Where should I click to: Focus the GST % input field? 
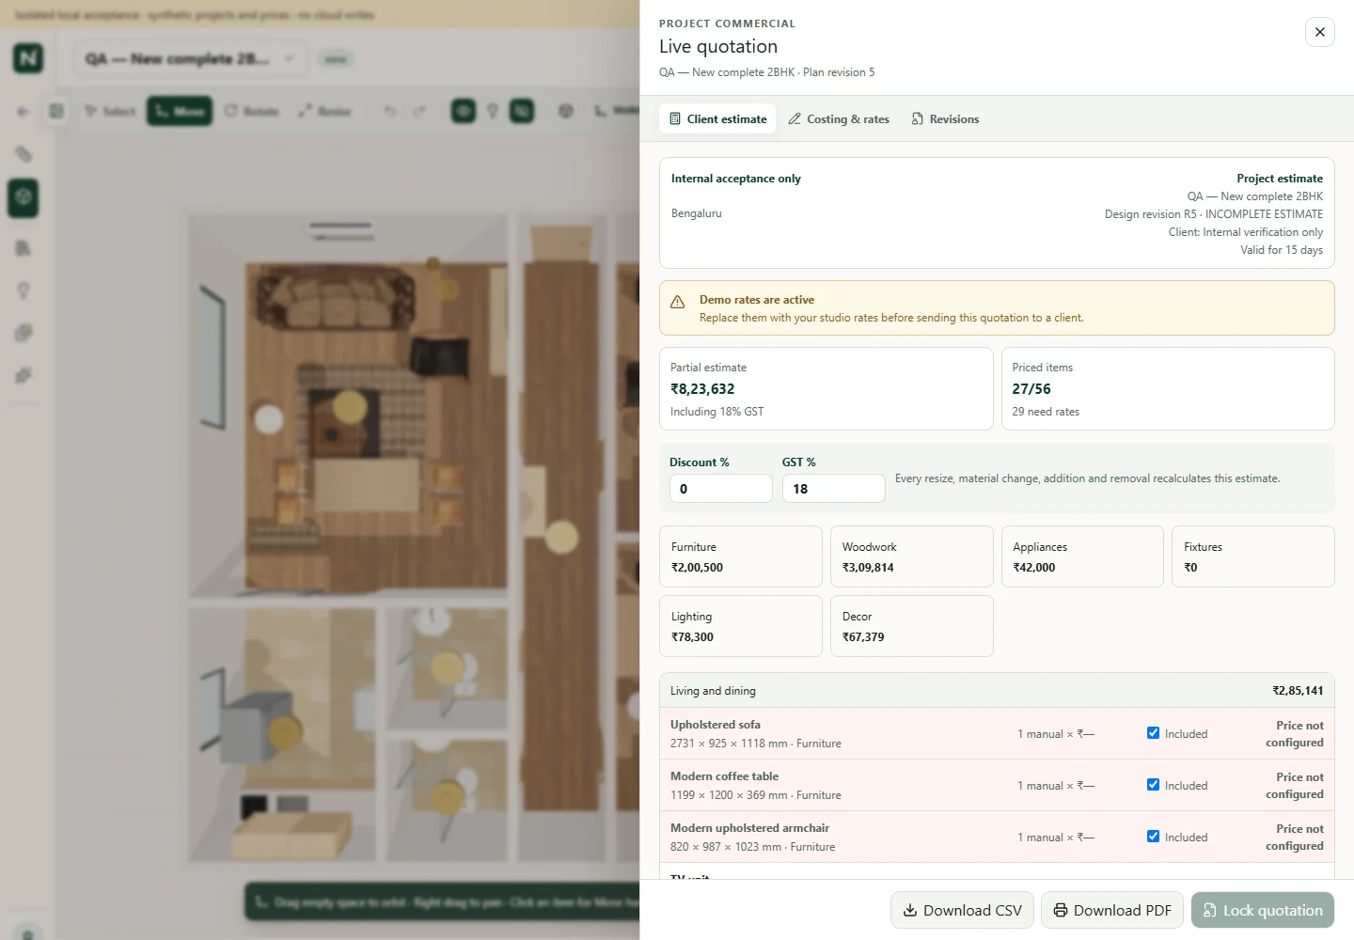click(834, 489)
